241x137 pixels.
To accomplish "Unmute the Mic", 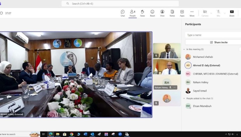I will [218, 13].
